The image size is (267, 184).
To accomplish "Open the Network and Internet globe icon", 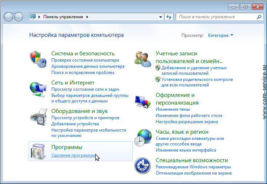I will pos(38,89).
